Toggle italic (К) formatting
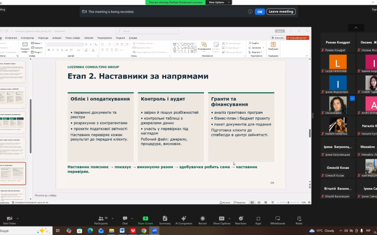The width and height of the screenshot is (377, 235). point(53,50)
